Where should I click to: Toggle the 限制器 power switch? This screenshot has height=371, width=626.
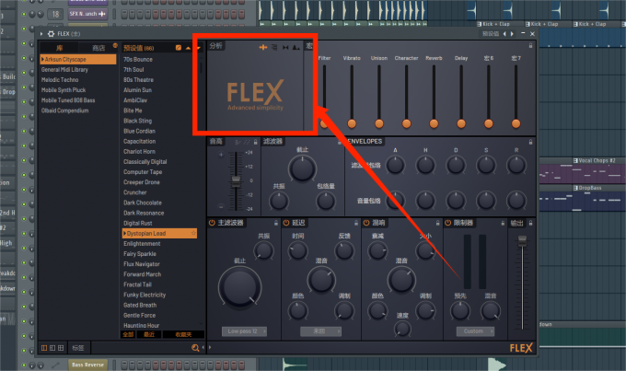pyautogui.click(x=448, y=223)
